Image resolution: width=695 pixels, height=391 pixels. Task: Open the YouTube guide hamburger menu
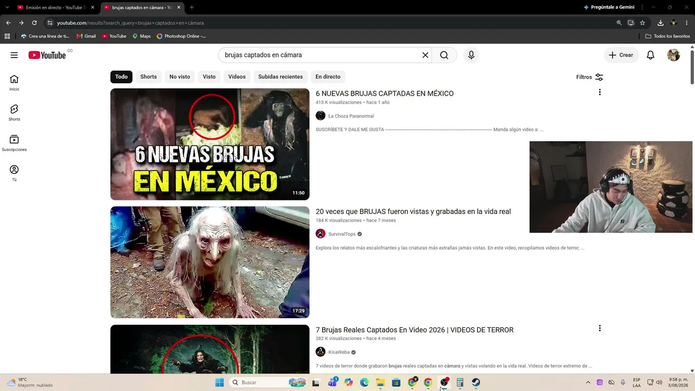14,55
